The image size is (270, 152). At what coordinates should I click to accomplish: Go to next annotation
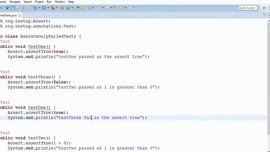98,8
